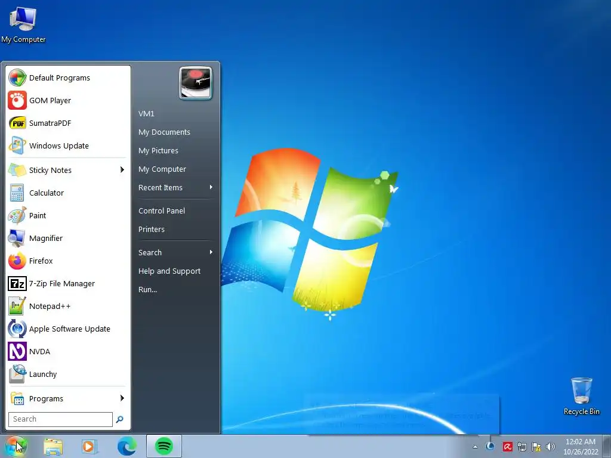The height and width of the screenshot is (458, 611).
Task: Click the search magnifying glass icon
Action: pos(119,419)
